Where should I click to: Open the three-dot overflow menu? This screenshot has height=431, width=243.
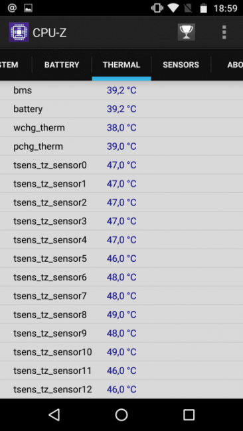click(224, 32)
